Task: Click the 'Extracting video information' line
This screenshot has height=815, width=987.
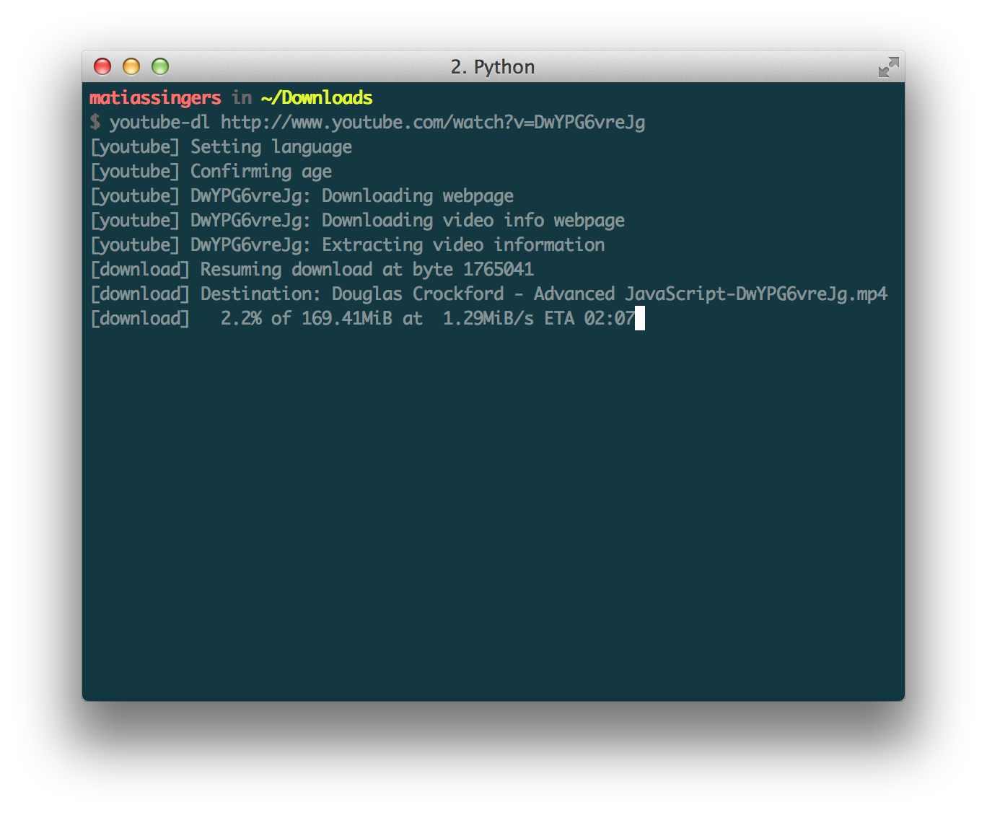Action: point(348,245)
